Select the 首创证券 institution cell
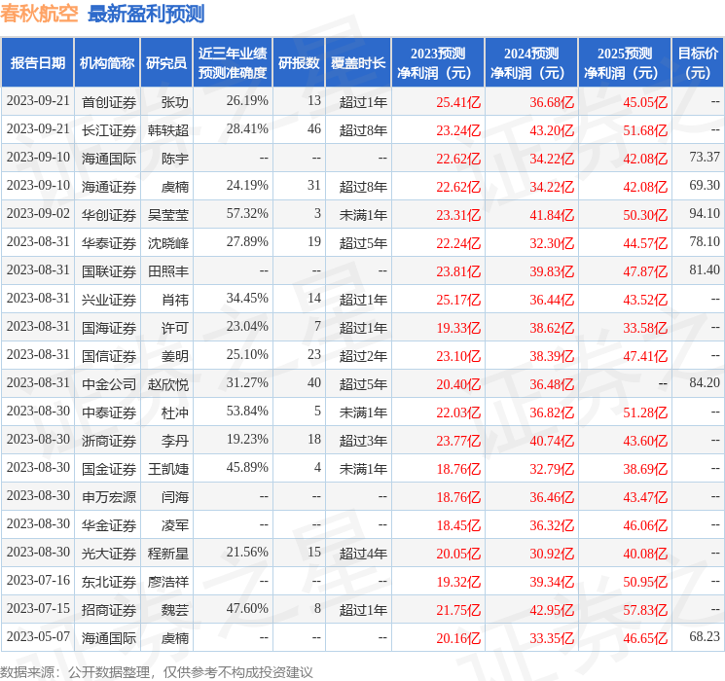The height and width of the screenshot is (681, 725). [109, 102]
